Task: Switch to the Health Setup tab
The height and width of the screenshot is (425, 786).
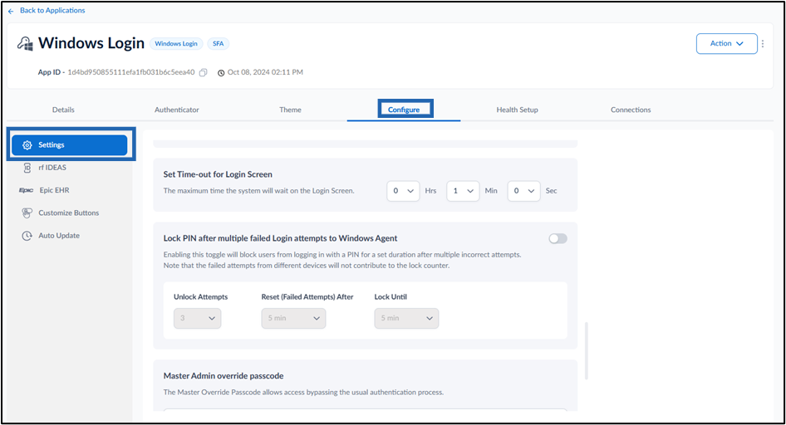Action: click(517, 110)
